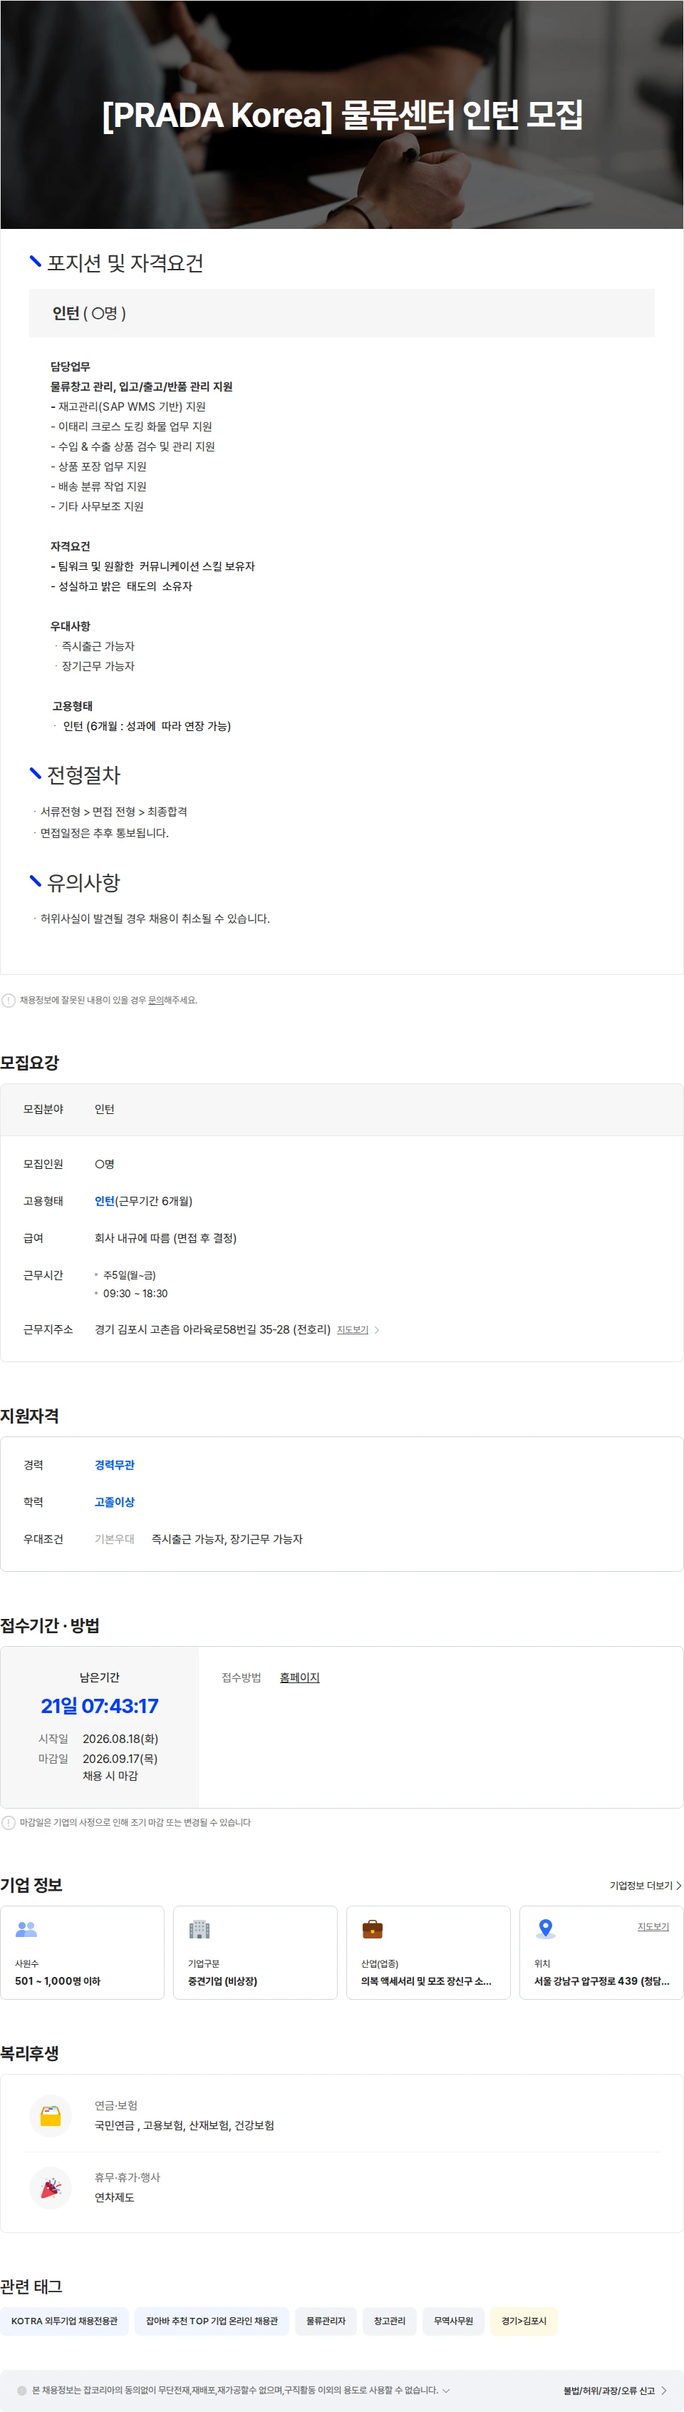
Task: Select KOTRA 외투기업 채용전용관 tag
Action: pos(65,2320)
